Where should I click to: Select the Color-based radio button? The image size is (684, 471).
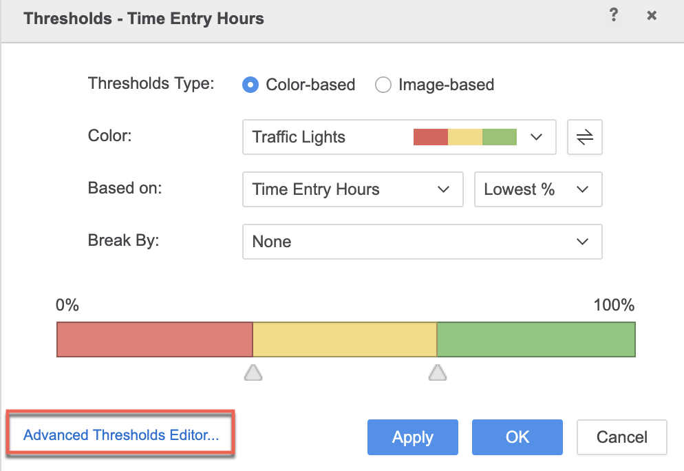[250, 85]
